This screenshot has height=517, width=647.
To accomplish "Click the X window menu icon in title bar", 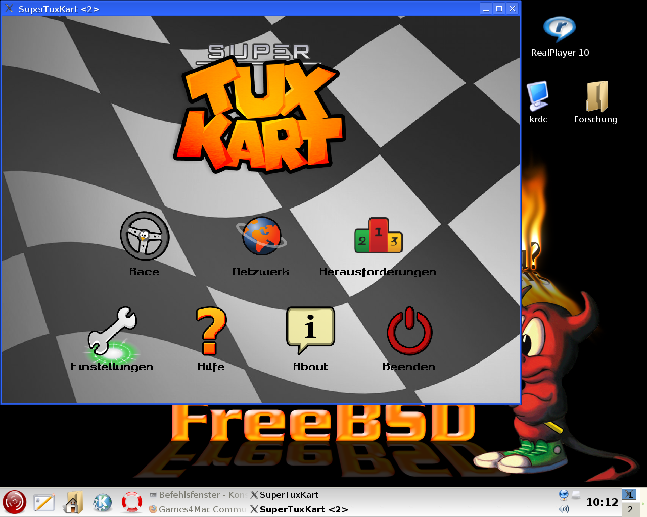I will [x=9, y=8].
